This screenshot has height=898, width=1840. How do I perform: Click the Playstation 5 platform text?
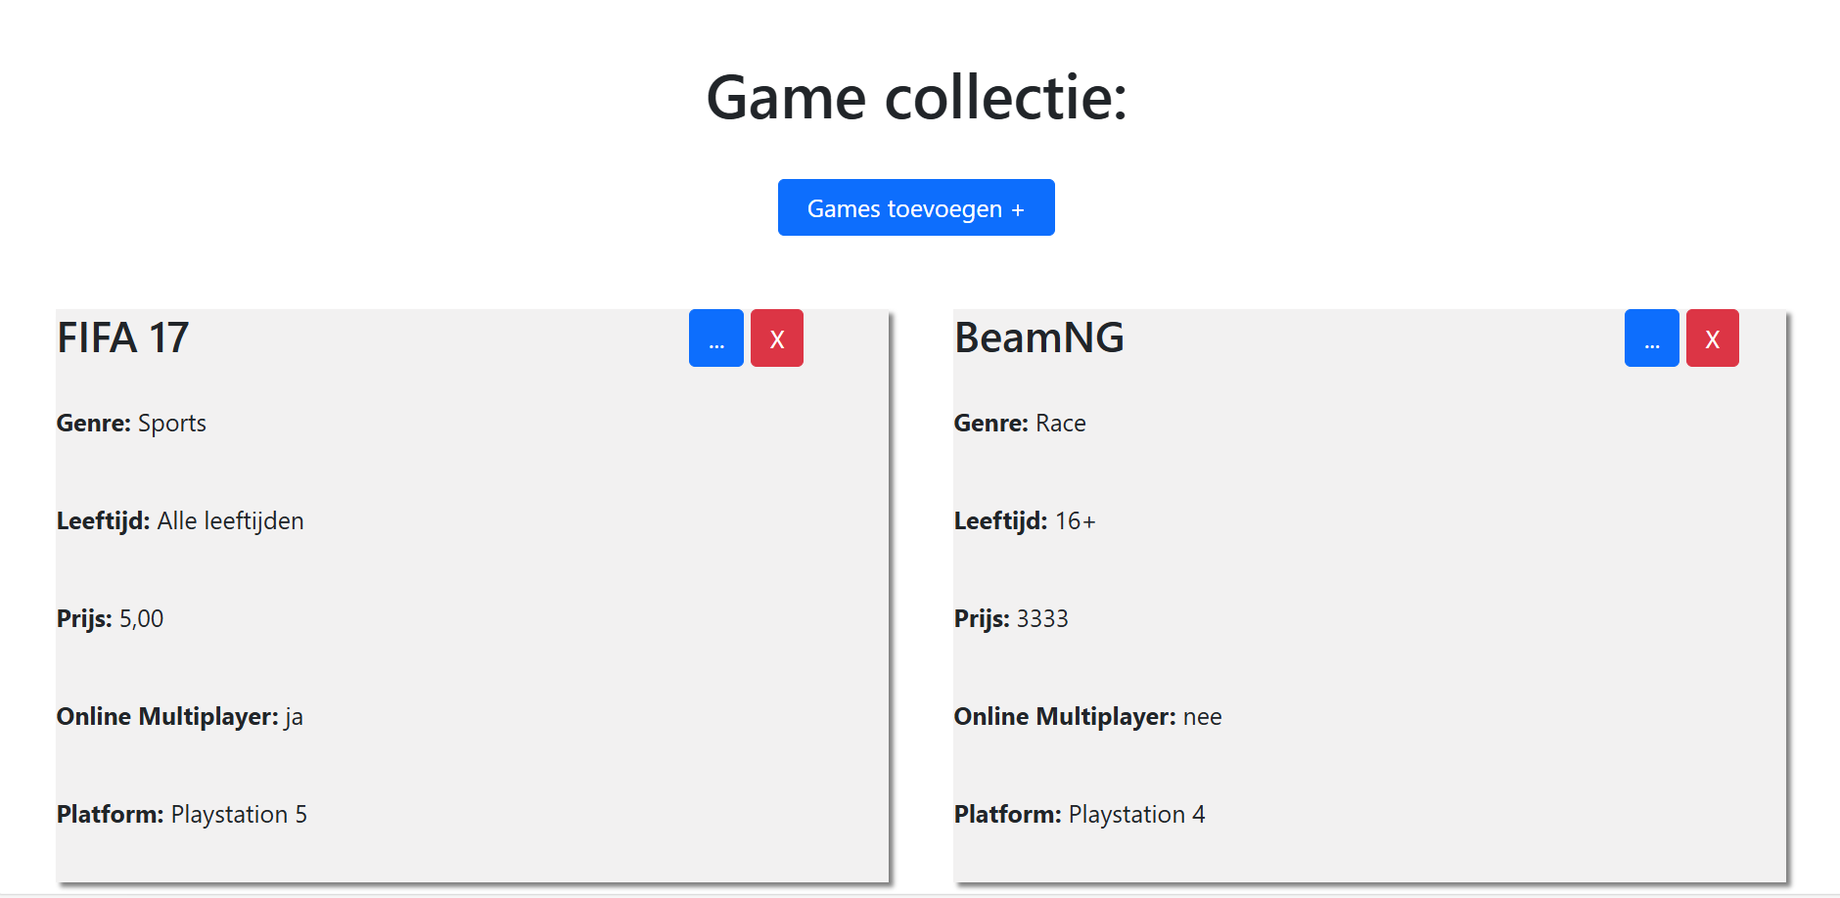click(x=239, y=815)
